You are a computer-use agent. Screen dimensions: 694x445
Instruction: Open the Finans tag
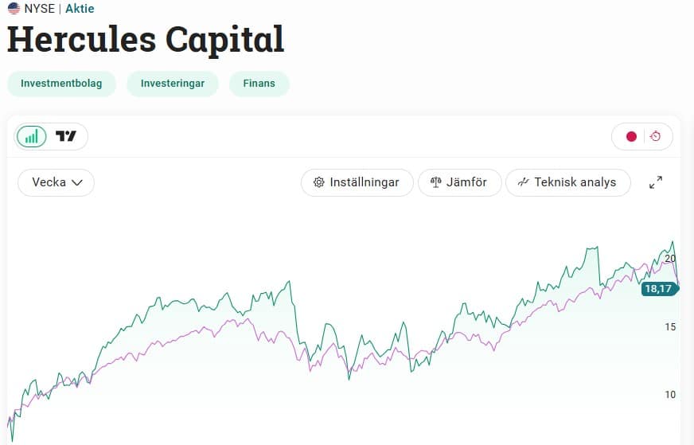point(259,84)
